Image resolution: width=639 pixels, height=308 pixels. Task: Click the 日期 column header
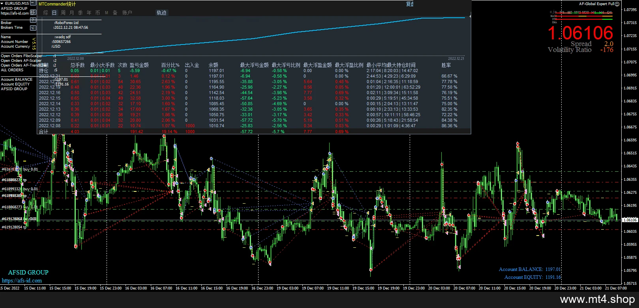click(44, 65)
